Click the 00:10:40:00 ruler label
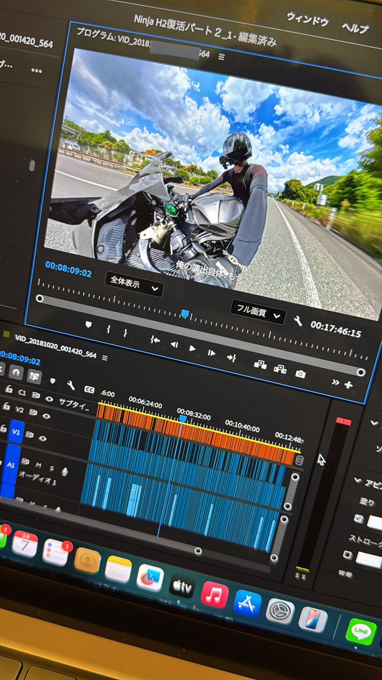The image size is (382, 680). 242,427
